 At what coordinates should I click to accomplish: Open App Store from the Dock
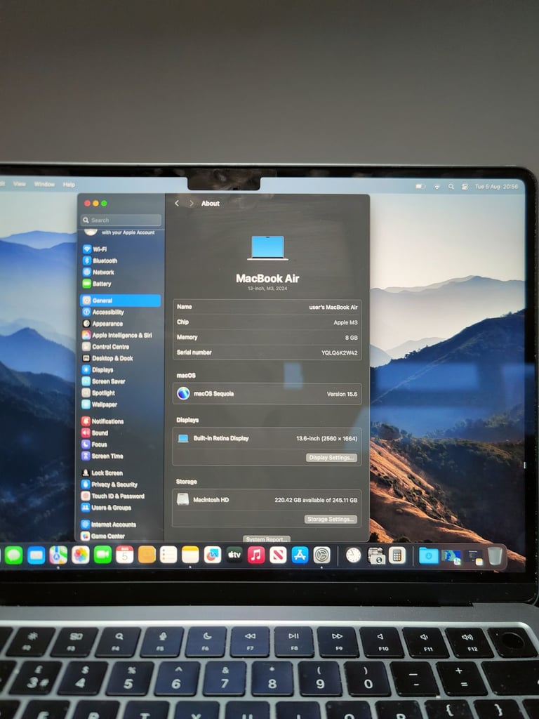click(300, 555)
